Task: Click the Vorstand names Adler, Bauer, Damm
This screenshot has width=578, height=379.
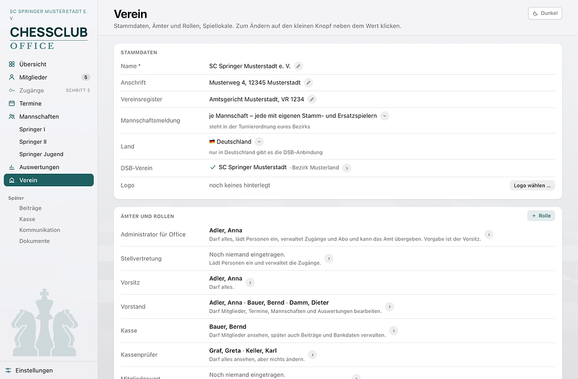Action: (x=269, y=303)
